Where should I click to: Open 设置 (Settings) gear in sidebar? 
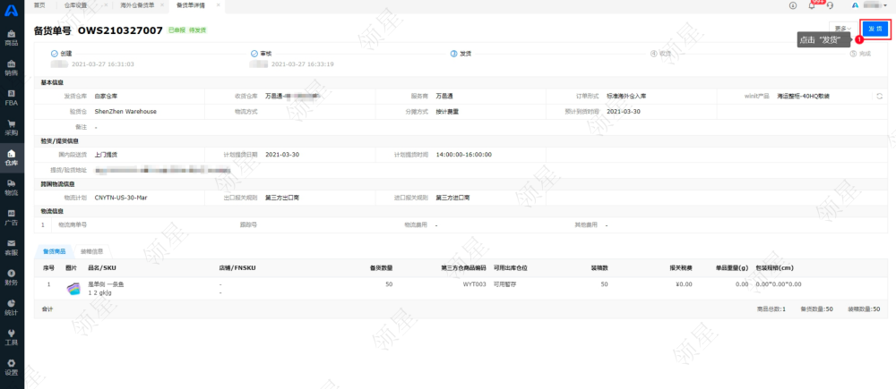coord(12,368)
